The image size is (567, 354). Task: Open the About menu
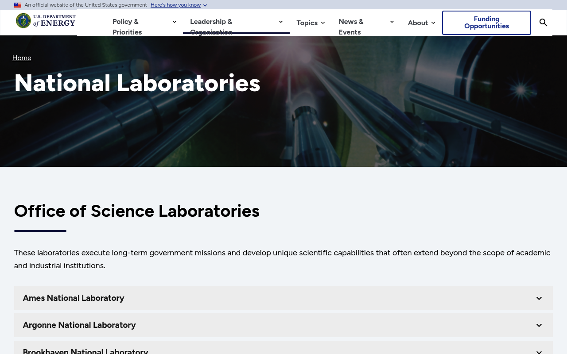pyautogui.click(x=421, y=23)
